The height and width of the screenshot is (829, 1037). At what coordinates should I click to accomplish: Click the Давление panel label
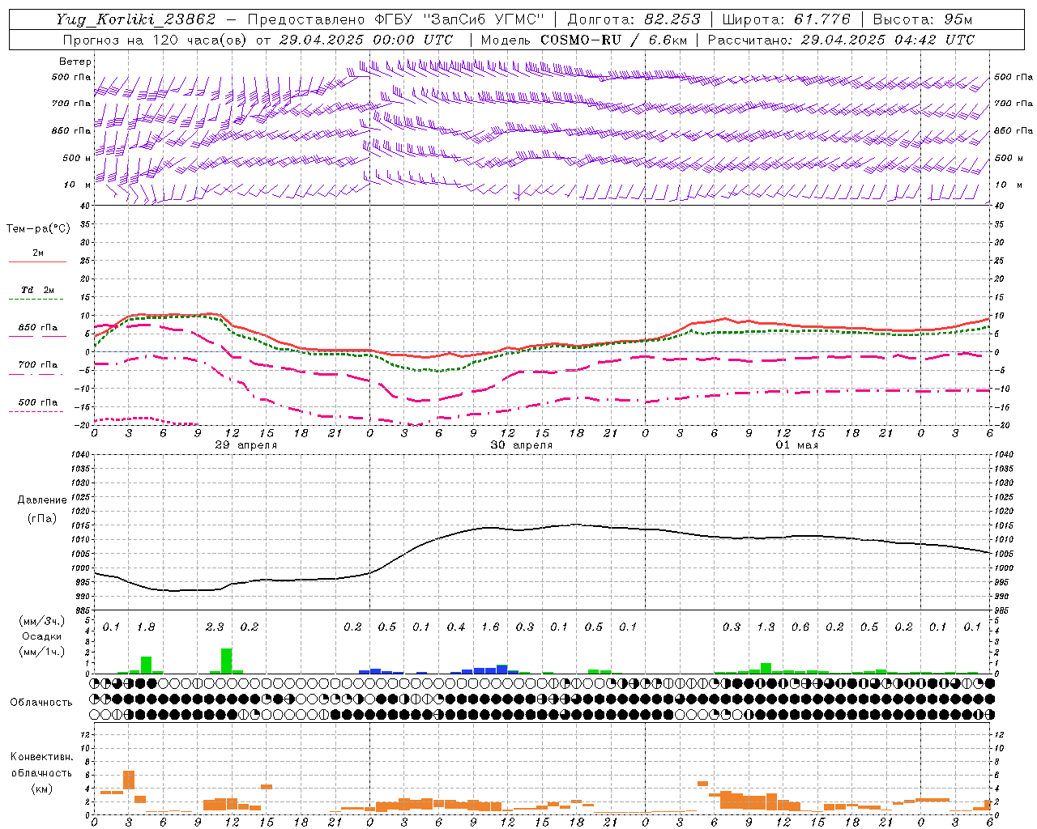pyautogui.click(x=42, y=500)
